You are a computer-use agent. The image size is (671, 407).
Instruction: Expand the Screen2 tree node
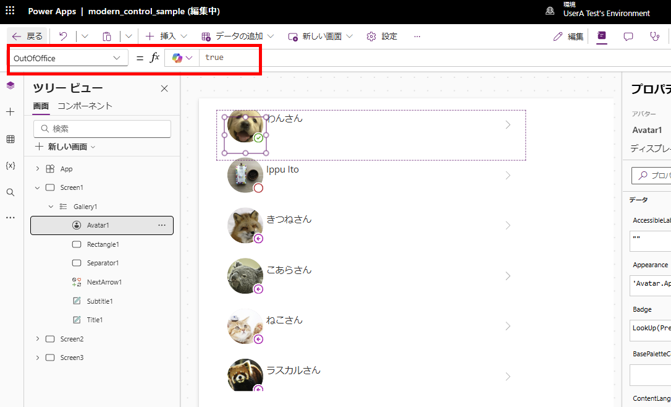(37, 338)
